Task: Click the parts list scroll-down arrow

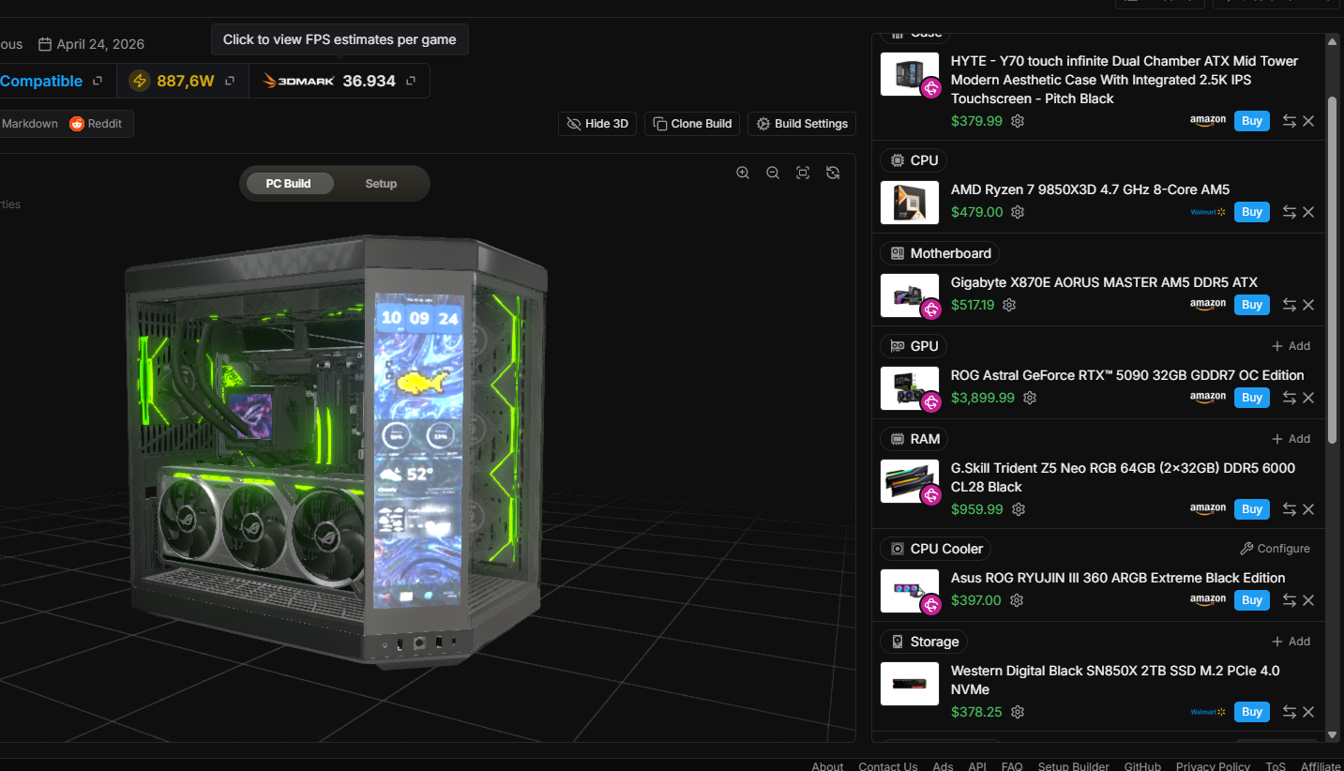Action: [x=1332, y=735]
